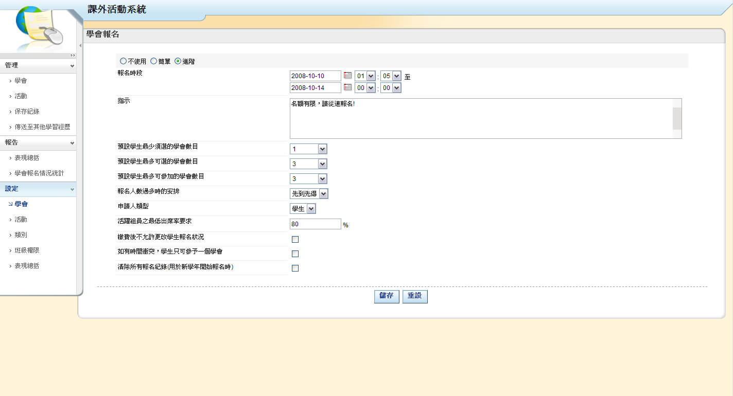
Task: Collapse the 管理 section chevron
Action: tap(72, 66)
